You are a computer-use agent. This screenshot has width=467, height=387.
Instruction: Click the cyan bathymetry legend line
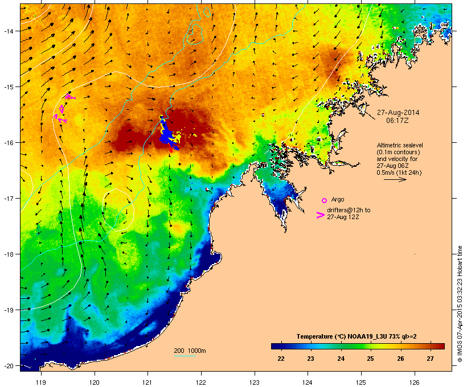pos(185,356)
